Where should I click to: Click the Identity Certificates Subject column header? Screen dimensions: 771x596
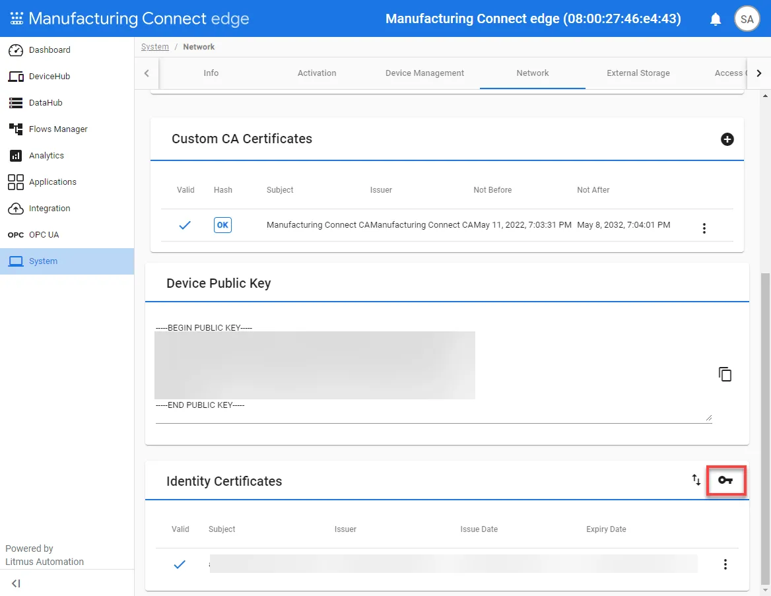click(x=222, y=529)
